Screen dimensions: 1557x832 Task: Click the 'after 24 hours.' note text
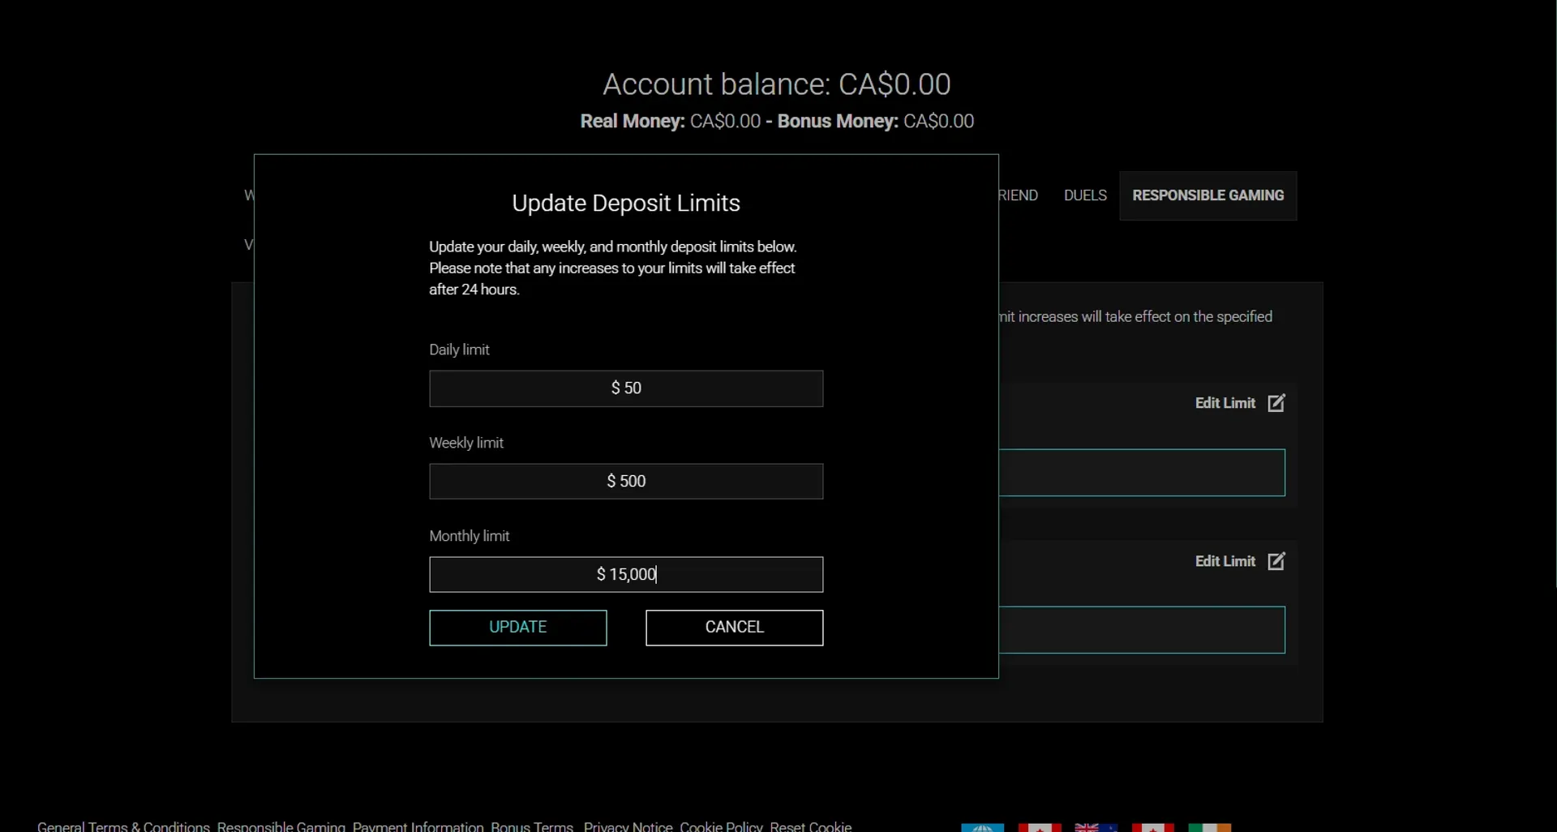474,289
